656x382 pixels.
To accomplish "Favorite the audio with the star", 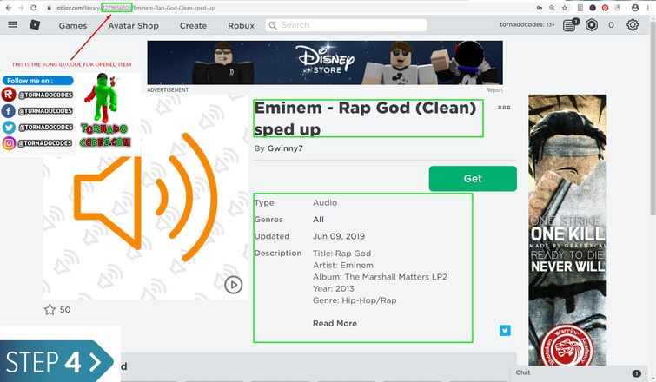I will click(50, 310).
